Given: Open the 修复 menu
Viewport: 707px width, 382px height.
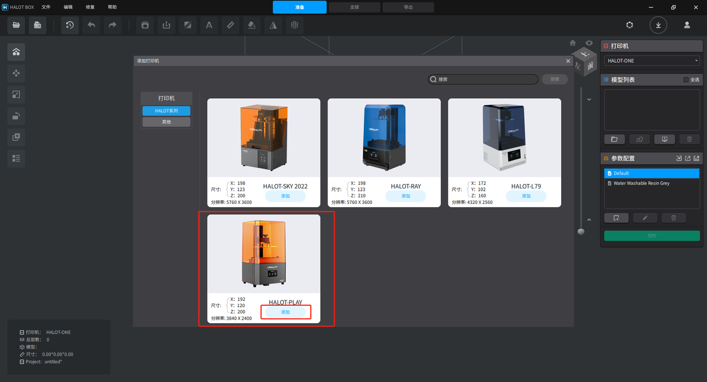Looking at the screenshot, I should [90, 7].
